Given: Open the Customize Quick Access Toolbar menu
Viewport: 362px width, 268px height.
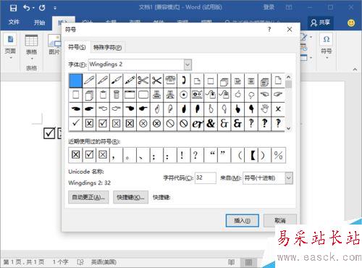Looking at the screenshot, I should 55,8.
